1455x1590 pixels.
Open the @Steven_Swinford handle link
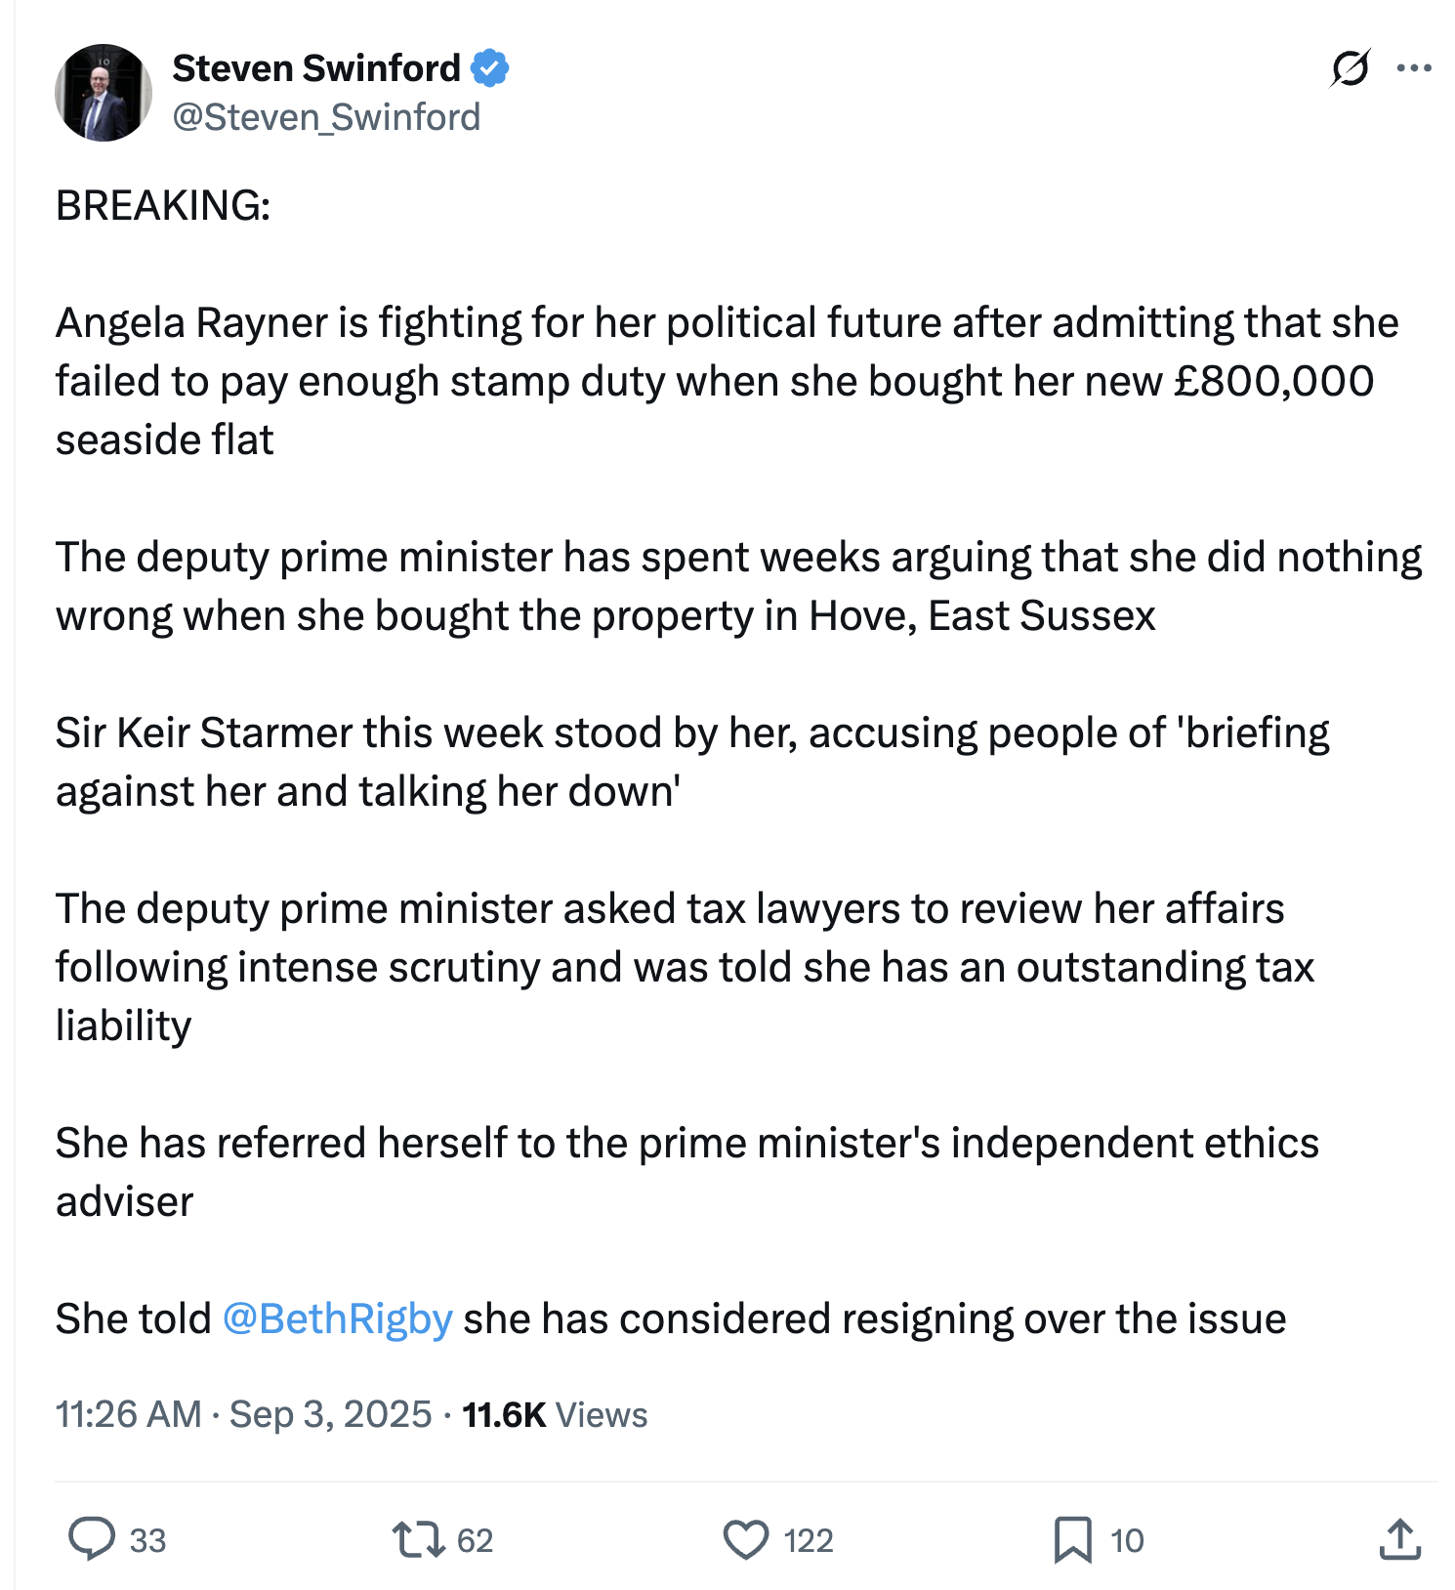pyautogui.click(x=326, y=117)
